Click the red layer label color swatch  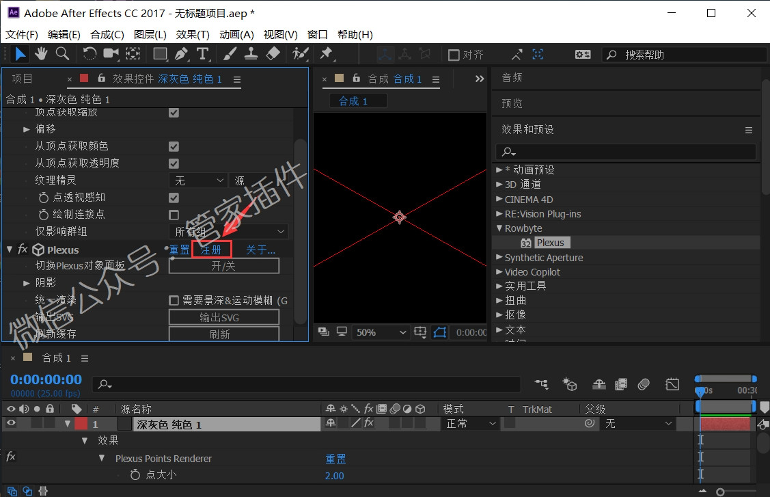click(81, 423)
